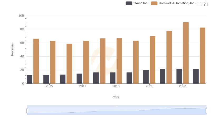Screen dimensions: 211x121
Task: Click the 2015 x-axis label
Action: 49,86
